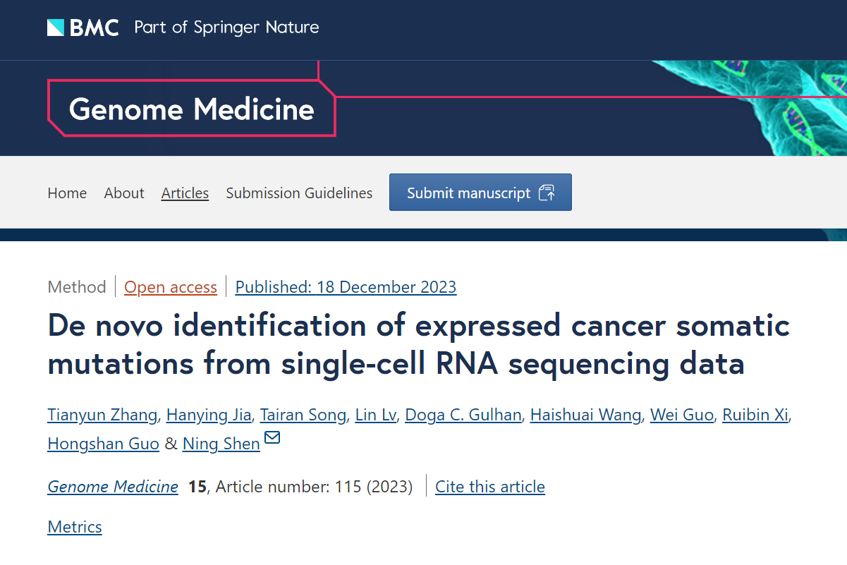This screenshot has width=847, height=565.
Task: Go to the Home menu item
Action: pyautogui.click(x=67, y=193)
